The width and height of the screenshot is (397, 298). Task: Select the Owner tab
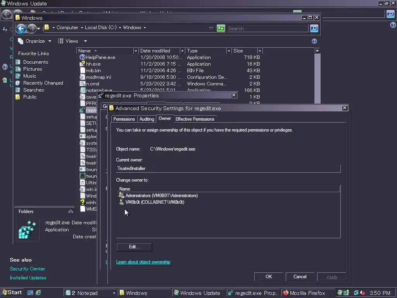tap(164, 118)
